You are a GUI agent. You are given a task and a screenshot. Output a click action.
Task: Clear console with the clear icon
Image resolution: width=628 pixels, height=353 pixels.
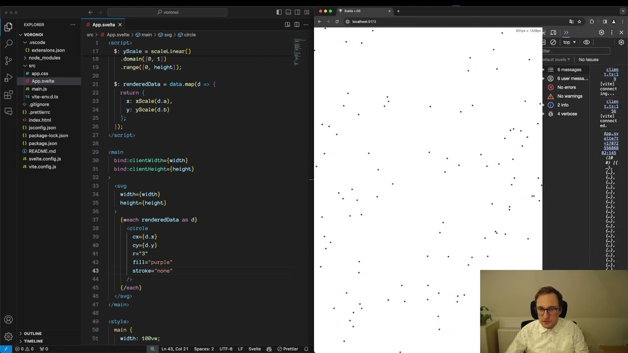pos(553,42)
